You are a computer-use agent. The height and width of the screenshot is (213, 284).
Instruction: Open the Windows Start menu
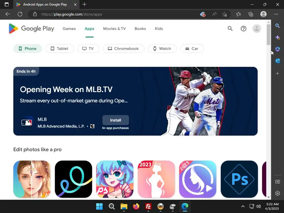point(99,206)
